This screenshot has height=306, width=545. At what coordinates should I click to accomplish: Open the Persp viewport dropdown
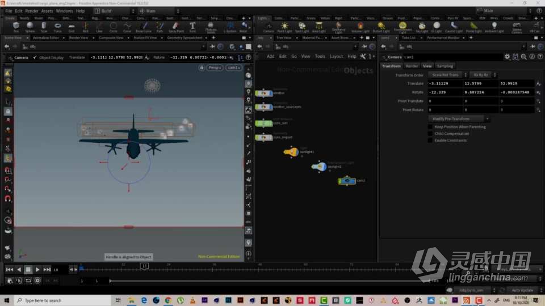[x=215, y=67]
